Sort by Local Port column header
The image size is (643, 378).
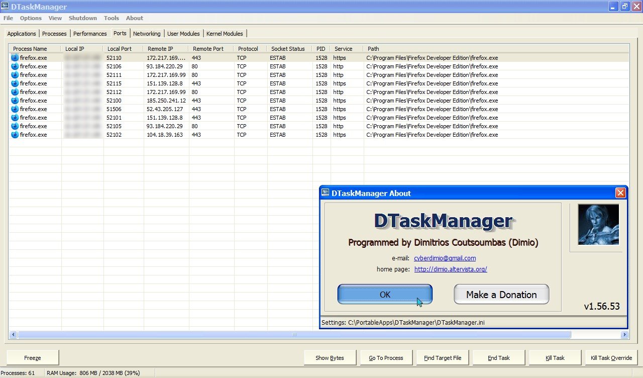(x=124, y=49)
